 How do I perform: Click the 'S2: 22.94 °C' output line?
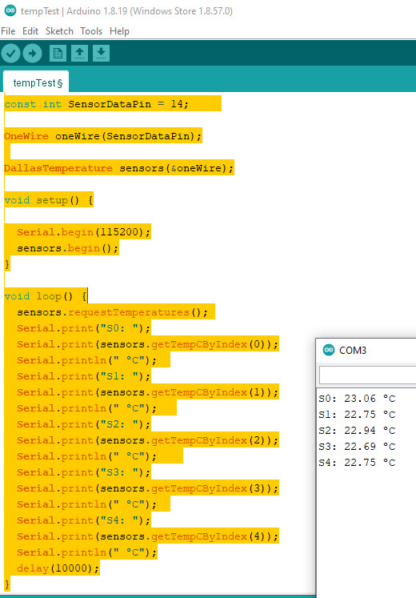pyautogui.click(x=357, y=431)
